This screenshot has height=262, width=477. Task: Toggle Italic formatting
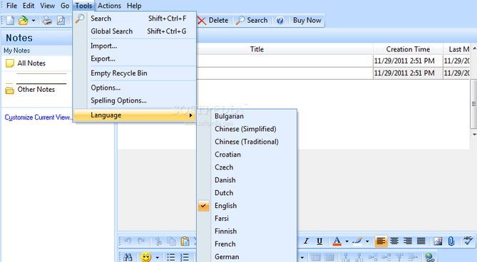[x=306, y=241]
